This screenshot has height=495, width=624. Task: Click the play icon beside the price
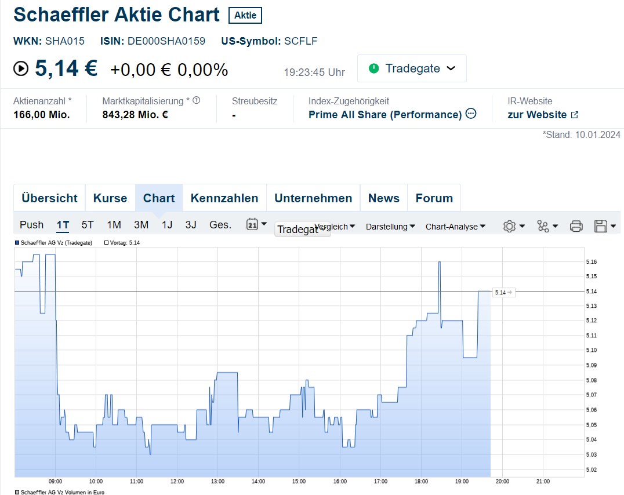click(x=21, y=68)
